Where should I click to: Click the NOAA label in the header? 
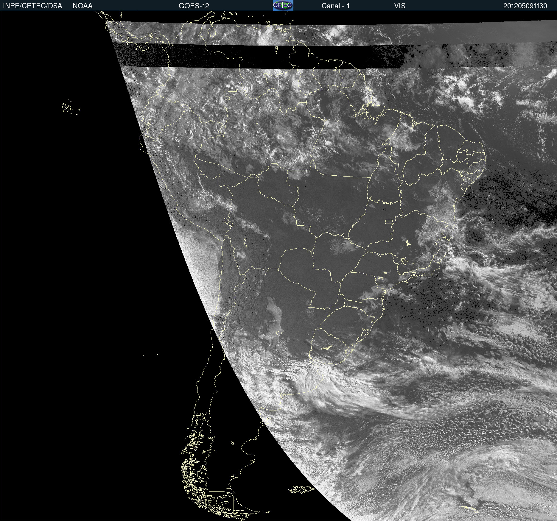[x=83, y=6]
